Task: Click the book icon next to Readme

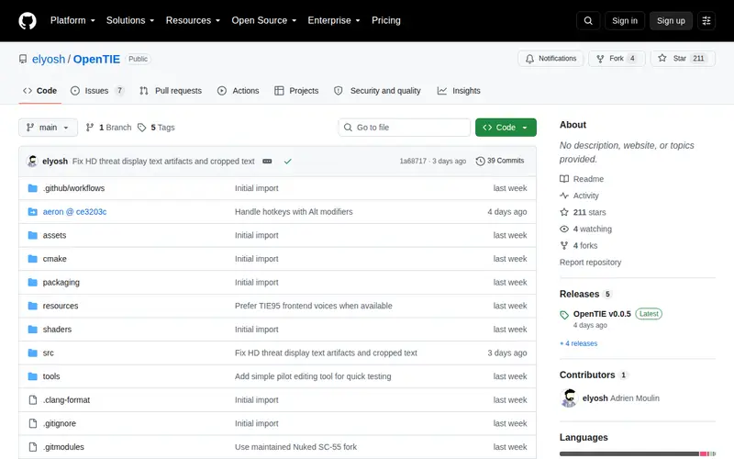Action: (x=564, y=179)
